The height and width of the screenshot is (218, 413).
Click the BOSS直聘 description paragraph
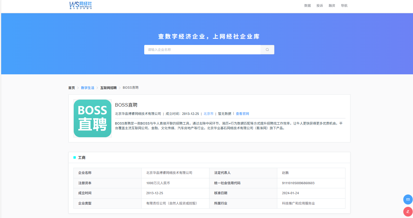pyautogui.click(x=229, y=126)
